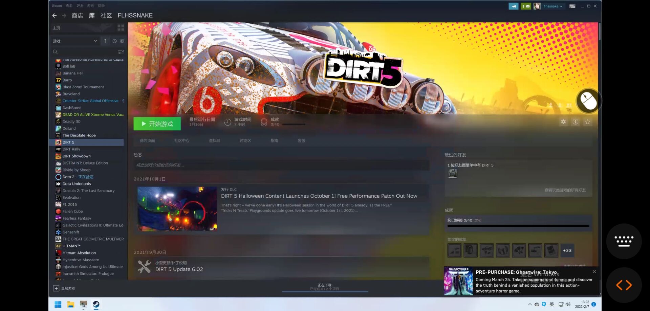Click the 英 input method tray indicator
Screen dimensions: 650x311
tap(552, 304)
